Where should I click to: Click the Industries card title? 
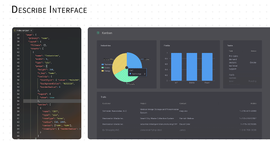click(106, 46)
